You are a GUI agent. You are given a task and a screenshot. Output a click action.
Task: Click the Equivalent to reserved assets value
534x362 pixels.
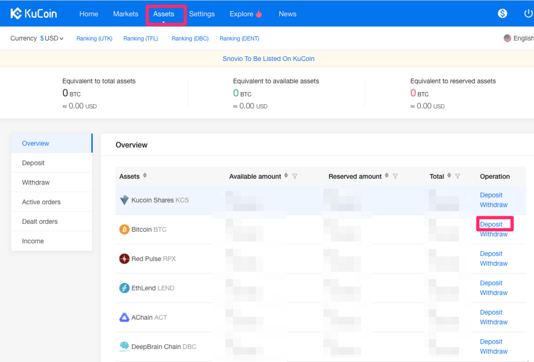pyautogui.click(x=420, y=93)
